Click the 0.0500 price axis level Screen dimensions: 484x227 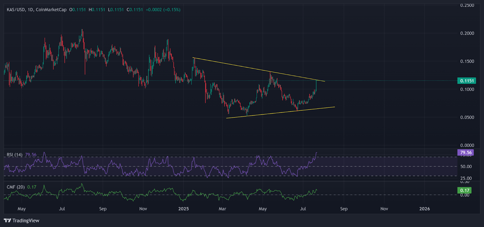tap(467, 117)
